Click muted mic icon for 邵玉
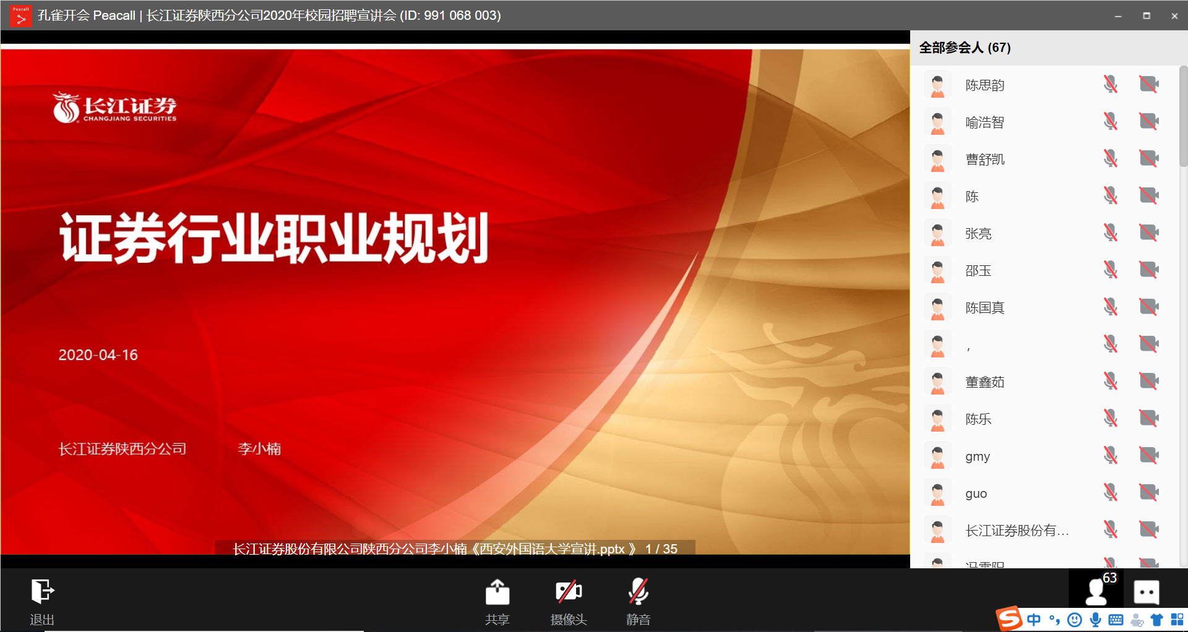The width and height of the screenshot is (1188, 632). pos(1111,270)
